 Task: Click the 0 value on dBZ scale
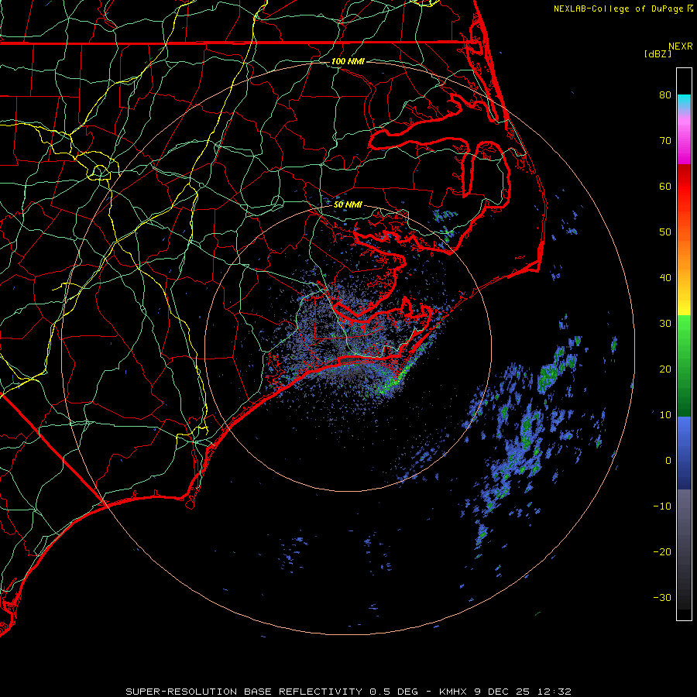(668, 461)
